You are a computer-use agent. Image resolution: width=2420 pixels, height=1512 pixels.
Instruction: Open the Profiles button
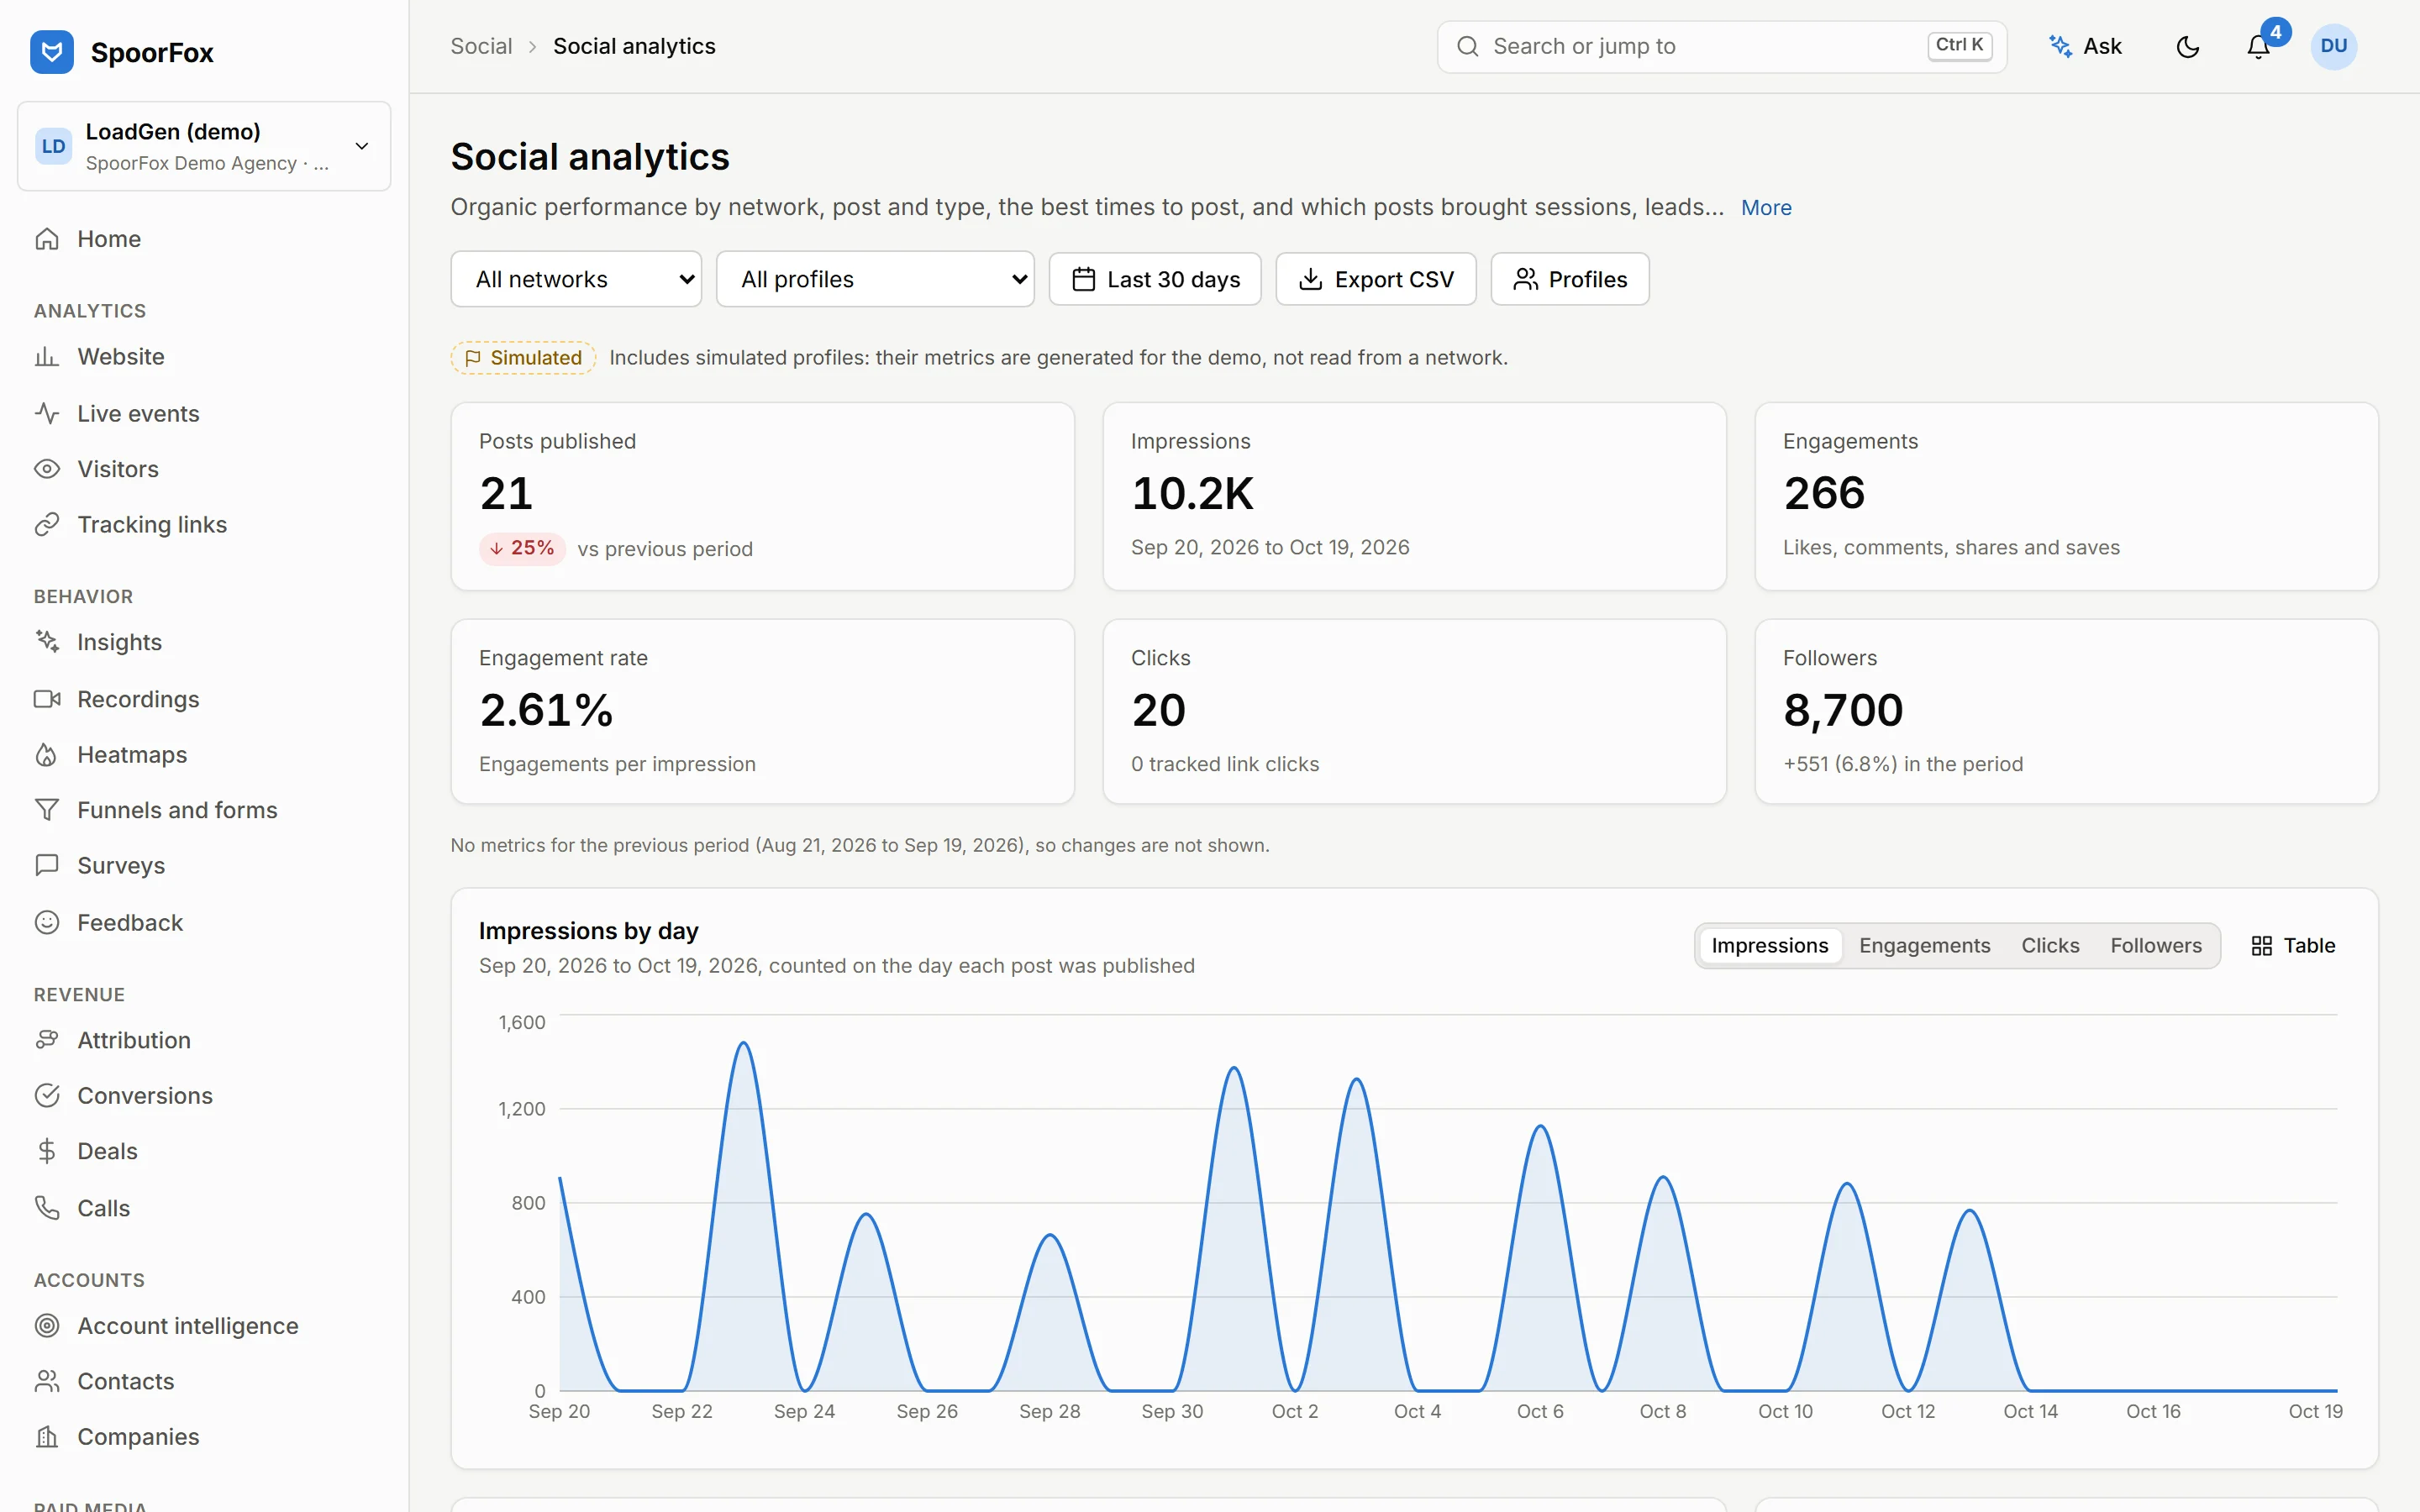[1570, 279]
